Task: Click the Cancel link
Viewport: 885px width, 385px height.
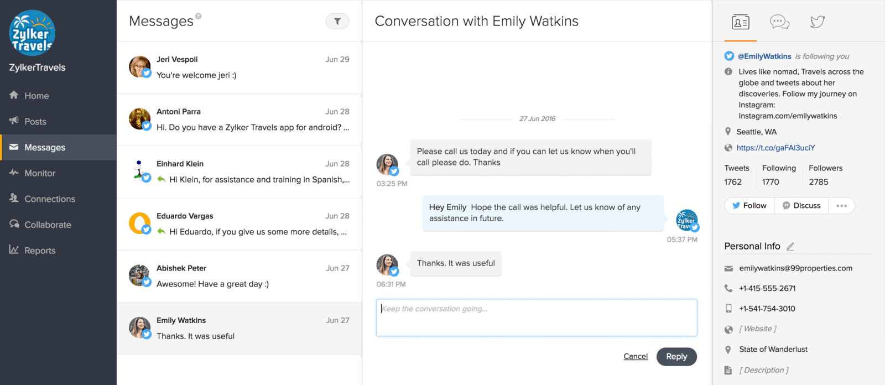Action: click(636, 356)
